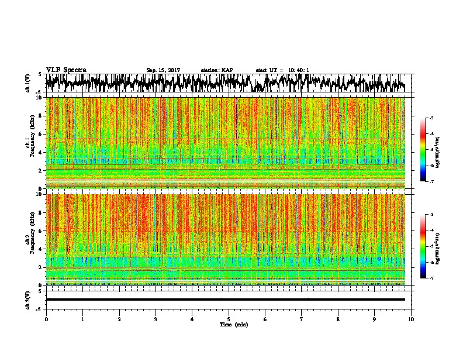Select the lower ch.2 color bar

423,246
